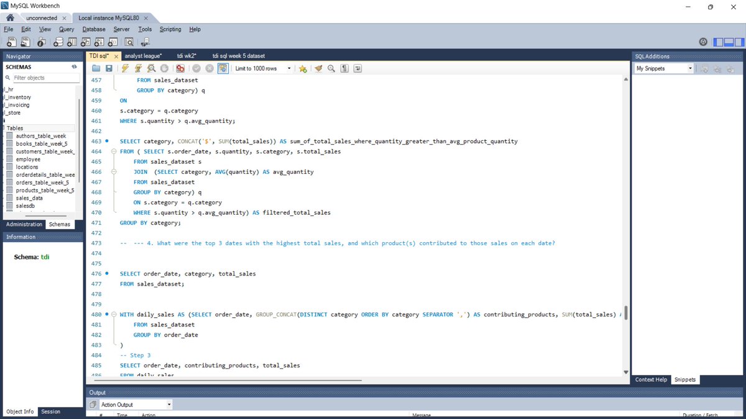The width and height of the screenshot is (746, 419).
Task: Create a new stored procedure icon
Action: 99,42
